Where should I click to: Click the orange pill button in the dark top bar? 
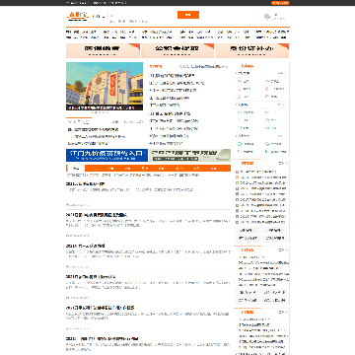(x=280, y=3)
